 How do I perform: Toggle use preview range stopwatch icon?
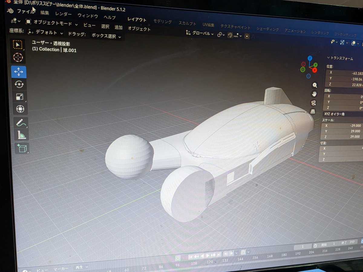click(x=315, y=246)
